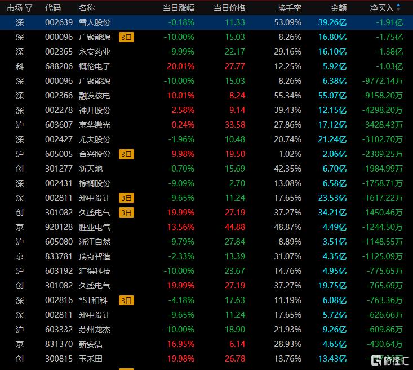Sort by 金额 column header
Image resolution: width=413 pixels, height=370 pixels.
click(x=339, y=8)
